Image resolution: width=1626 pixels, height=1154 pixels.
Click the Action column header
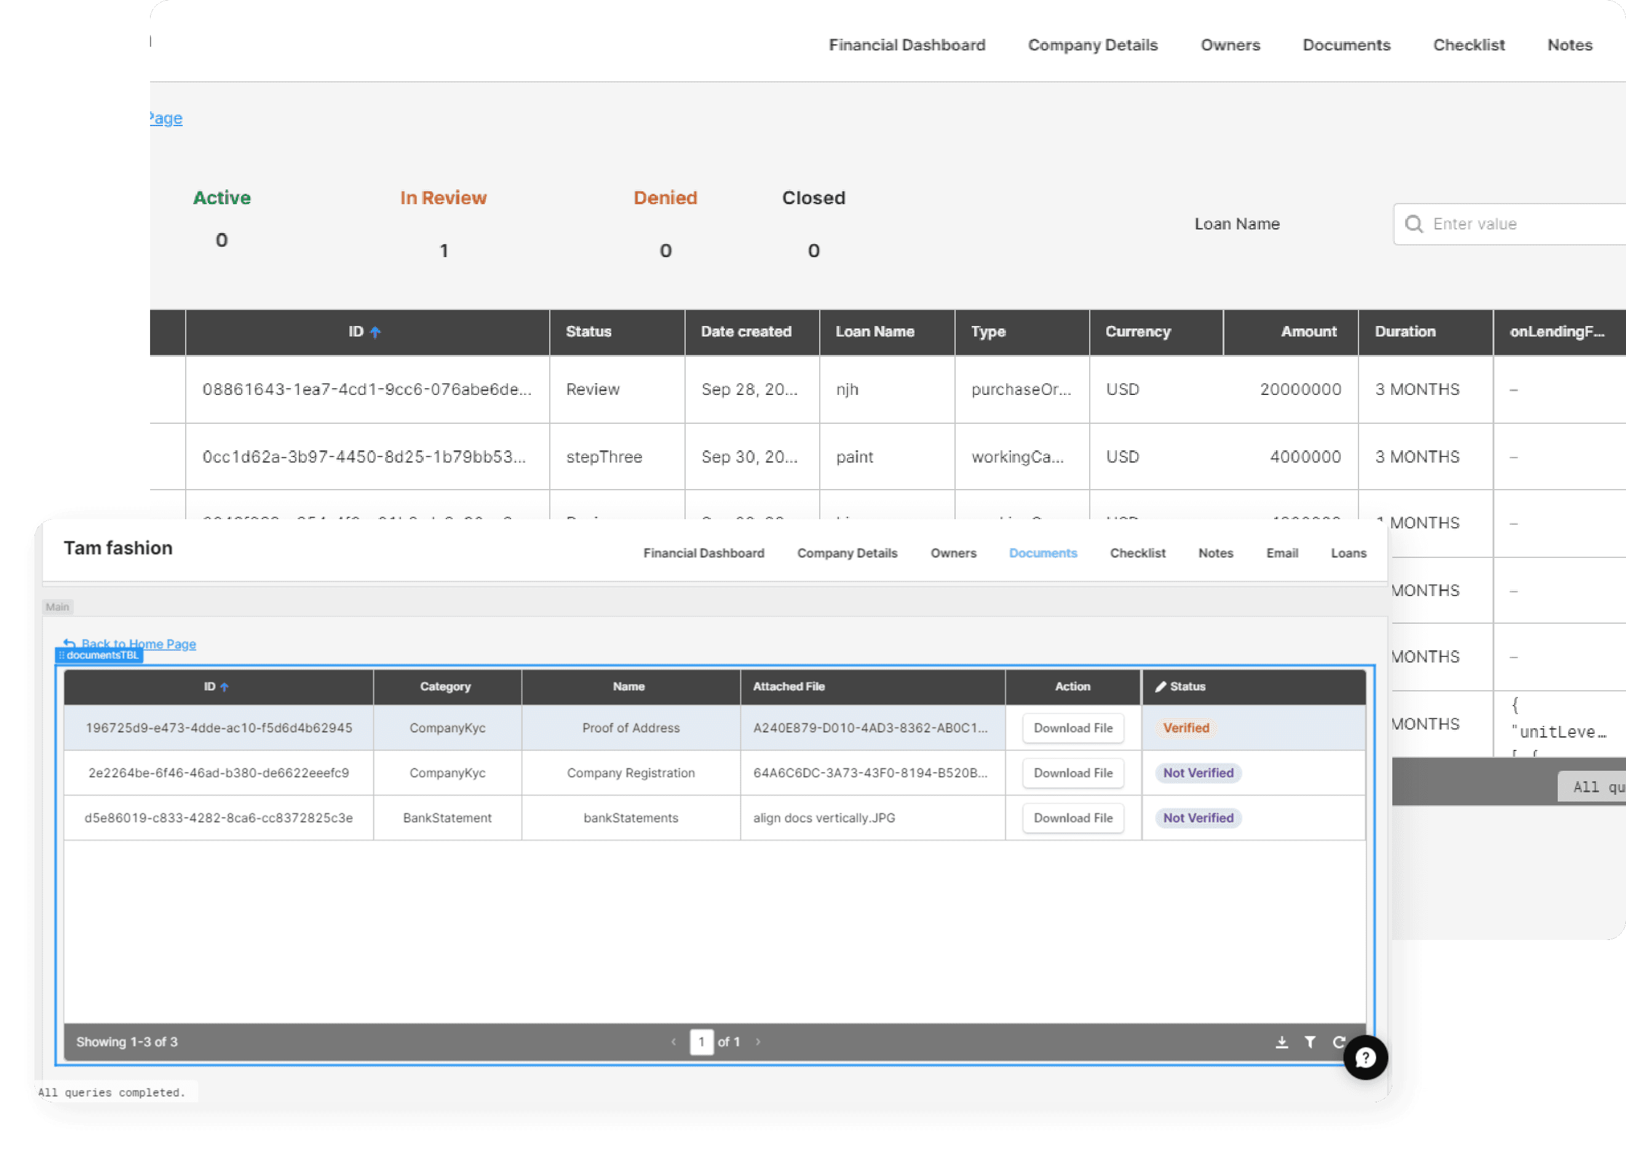click(x=1072, y=686)
